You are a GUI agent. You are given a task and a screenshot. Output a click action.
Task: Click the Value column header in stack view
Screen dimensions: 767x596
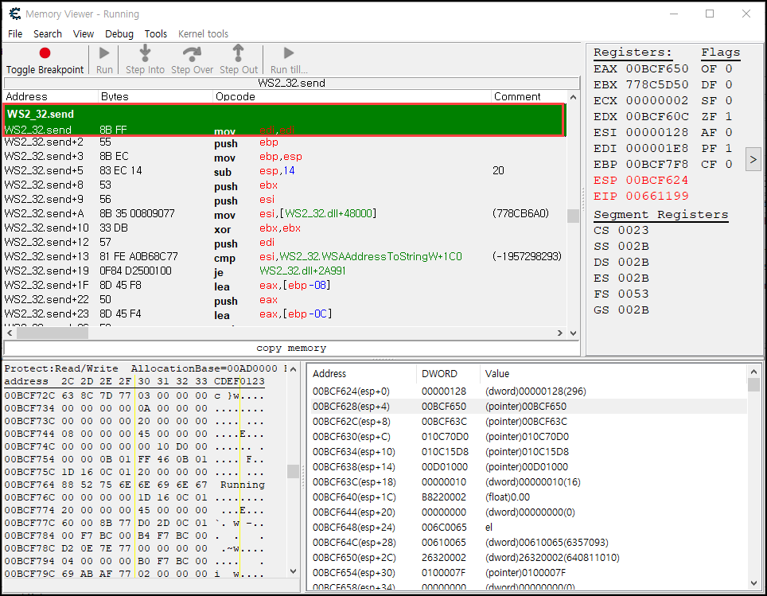point(613,373)
